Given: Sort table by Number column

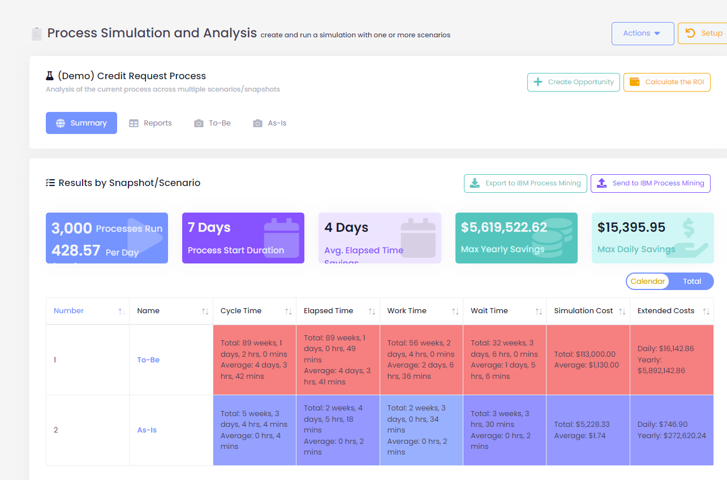Looking at the screenshot, I should pos(69,310).
